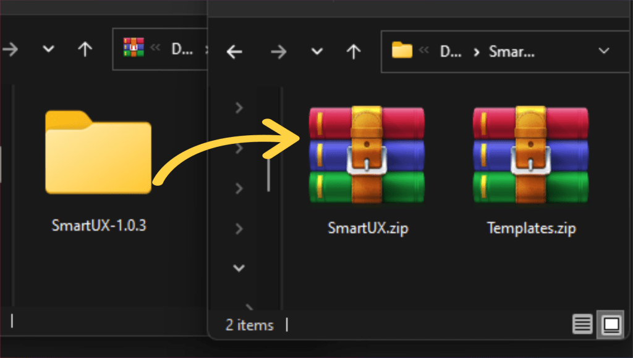The width and height of the screenshot is (633, 358).
Task: Click the "Smar..." breadcrumb segment
Action: coord(511,51)
